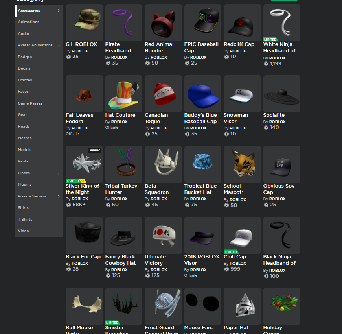Image resolution: width=342 pixels, height=334 pixels.
Task: Click the 68K+ price on Silver King
Action: pyautogui.click(x=79, y=205)
